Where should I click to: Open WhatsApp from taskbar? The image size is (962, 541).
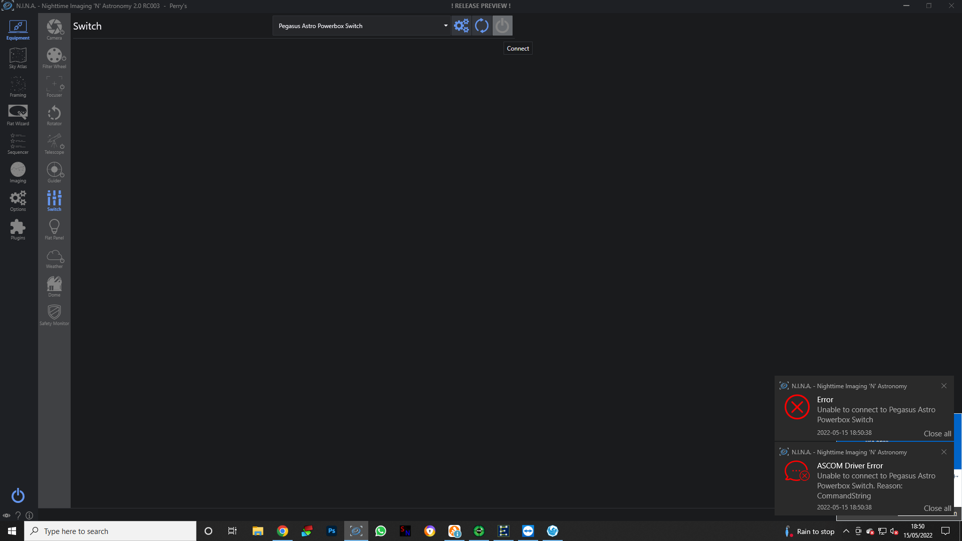381,531
